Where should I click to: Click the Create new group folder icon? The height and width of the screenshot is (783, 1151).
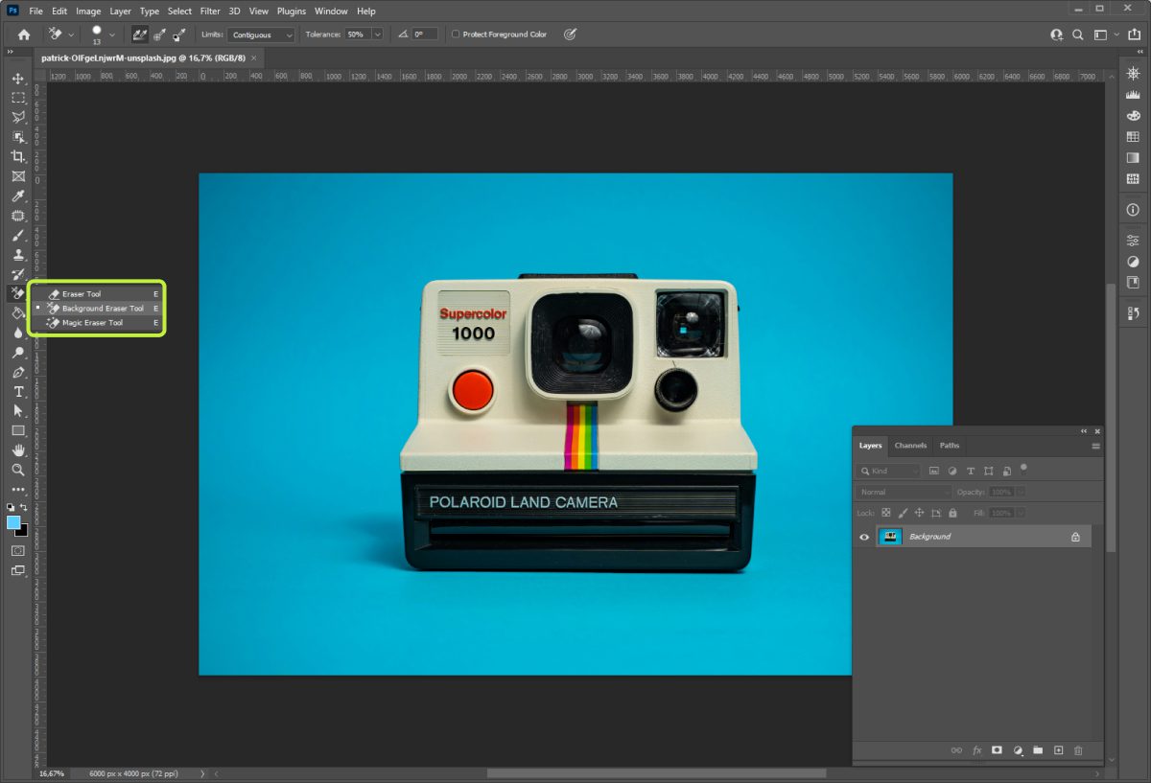tap(1038, 750)
